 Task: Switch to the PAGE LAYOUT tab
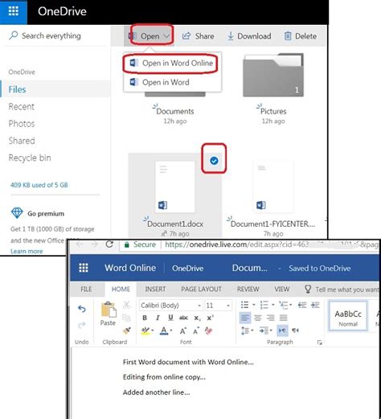[x=201, y=290]
